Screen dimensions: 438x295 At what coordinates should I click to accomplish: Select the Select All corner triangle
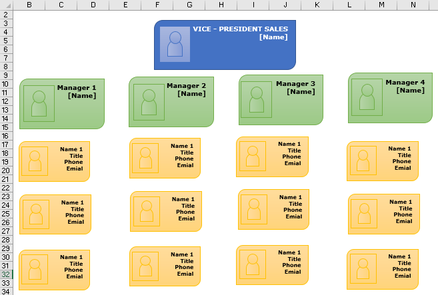pos(8,5)
